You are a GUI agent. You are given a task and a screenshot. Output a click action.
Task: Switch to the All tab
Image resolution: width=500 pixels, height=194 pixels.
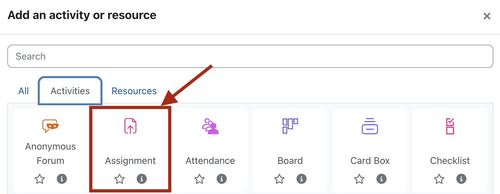click(23, 91)
